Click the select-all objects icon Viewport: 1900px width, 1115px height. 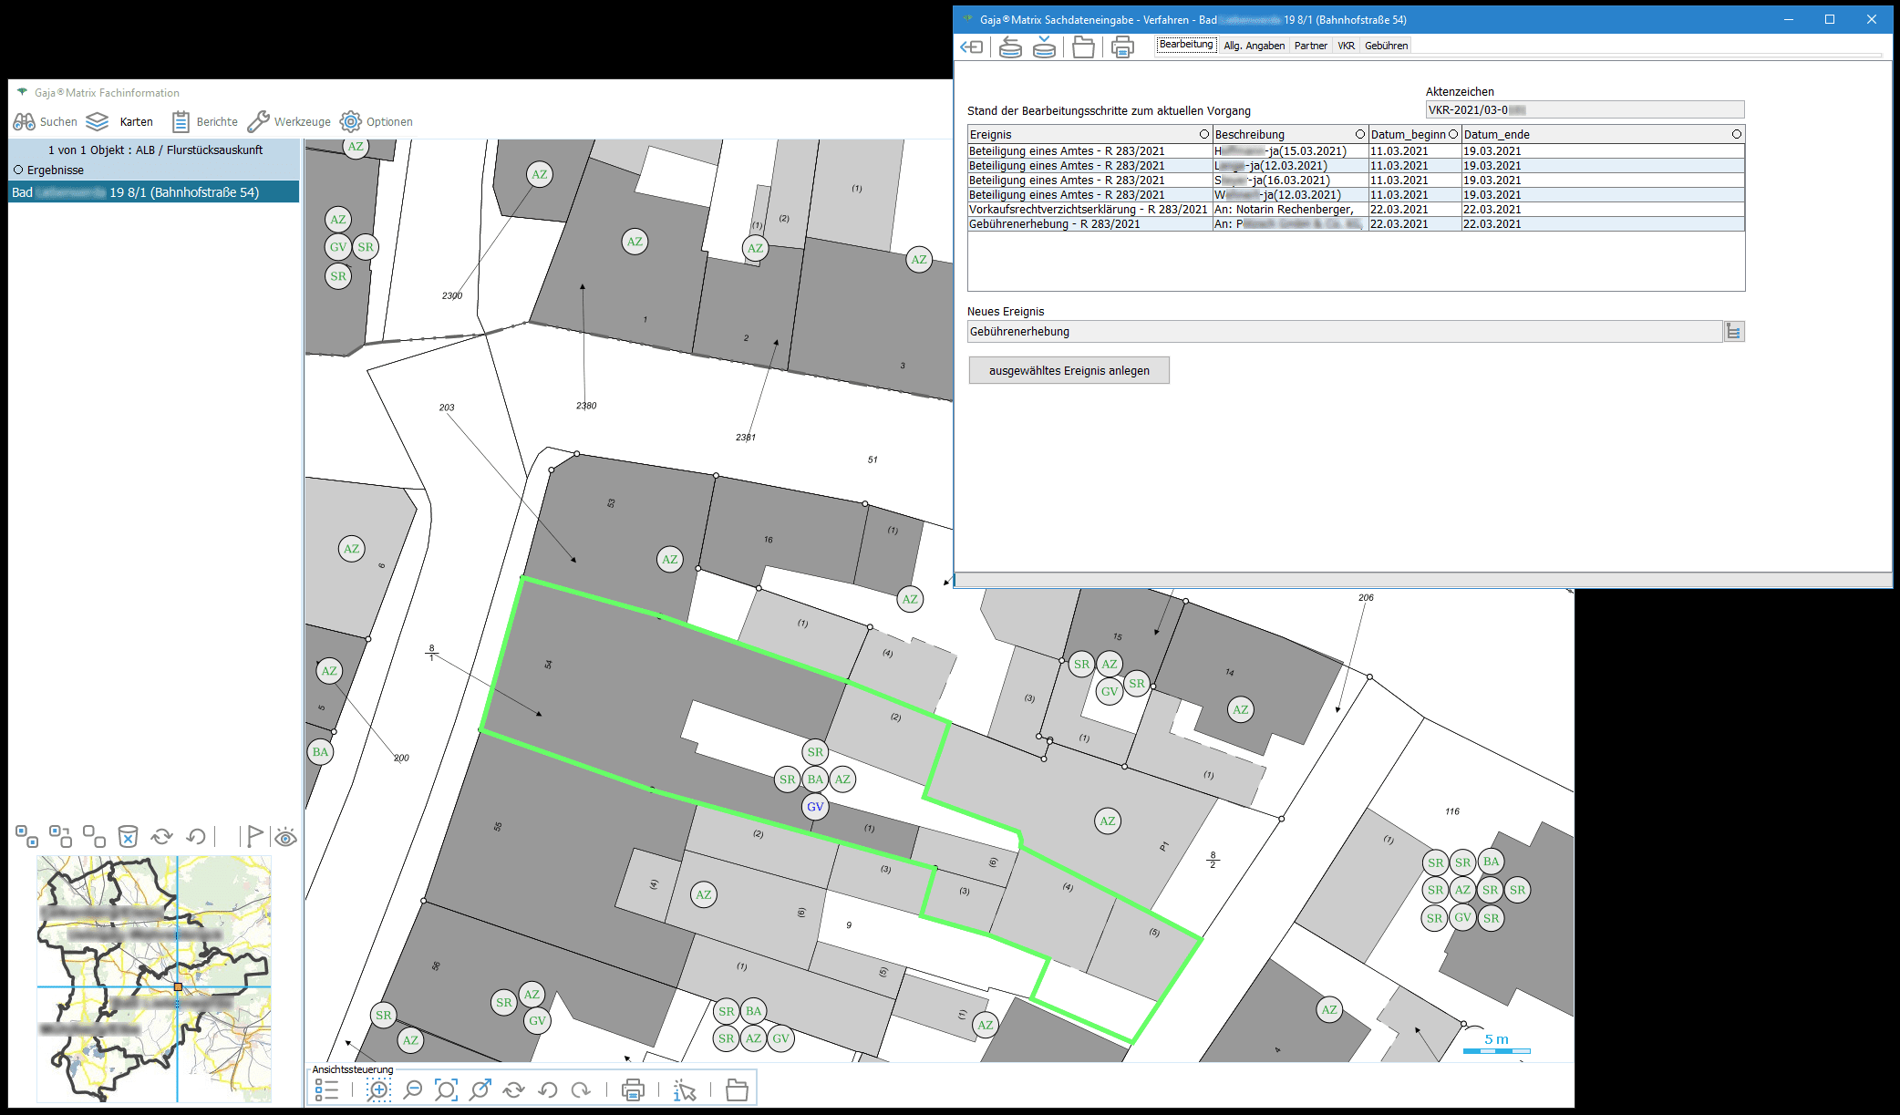click(26, 836)
